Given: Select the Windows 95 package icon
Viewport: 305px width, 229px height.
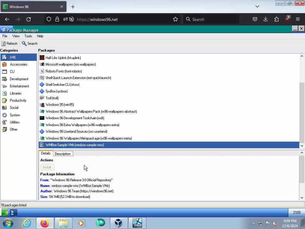Looking at the screenshot, I should pos(42,105).
